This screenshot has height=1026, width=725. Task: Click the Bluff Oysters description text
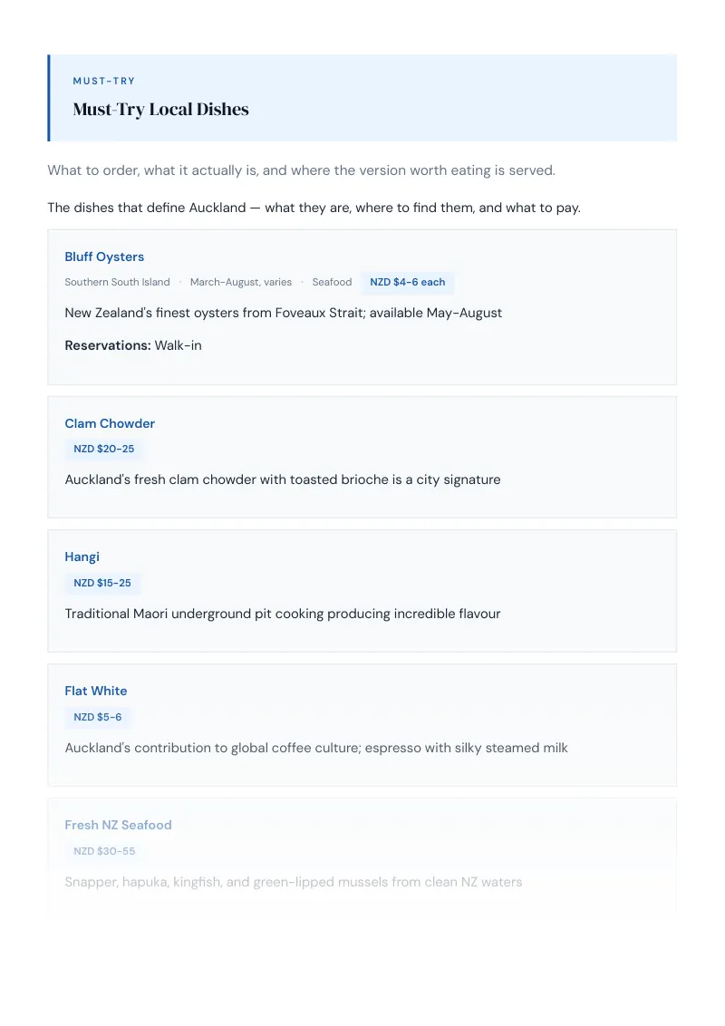284,313
